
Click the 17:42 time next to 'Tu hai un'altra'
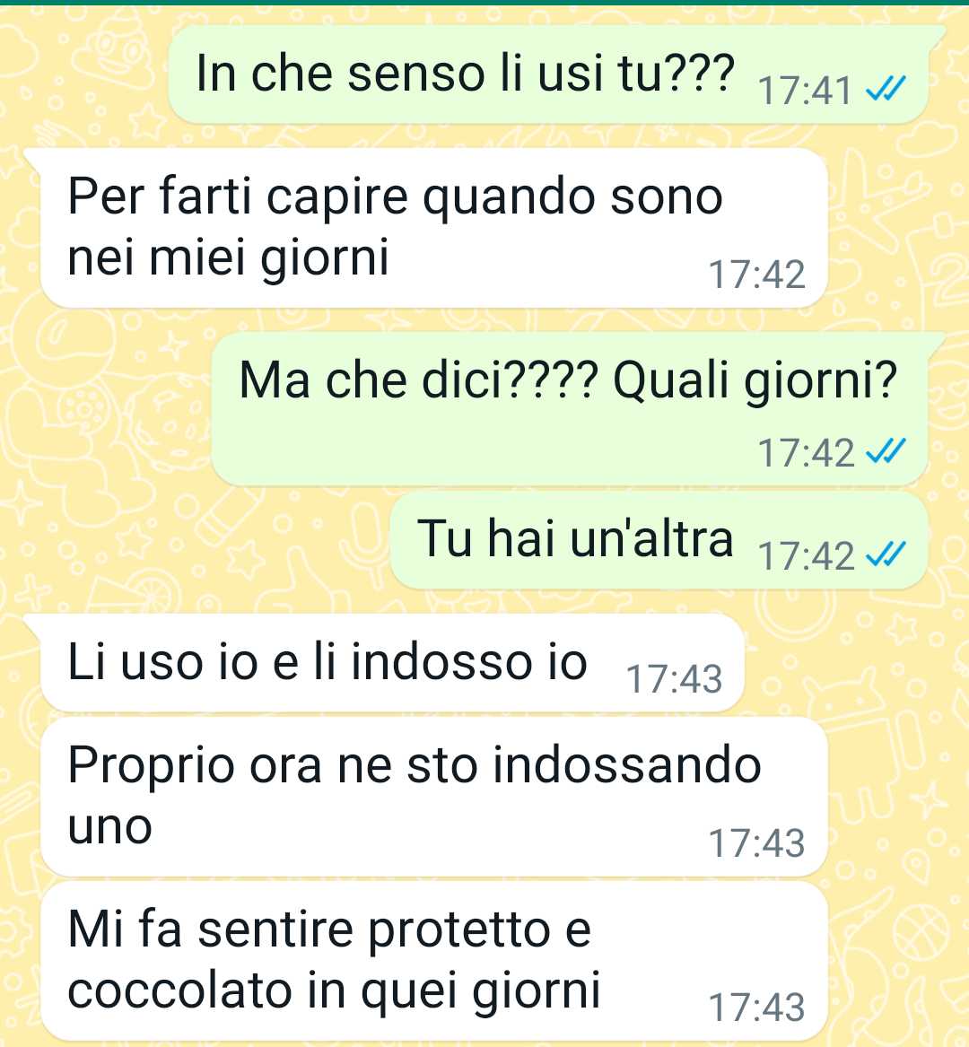click(x=806, y=556)
